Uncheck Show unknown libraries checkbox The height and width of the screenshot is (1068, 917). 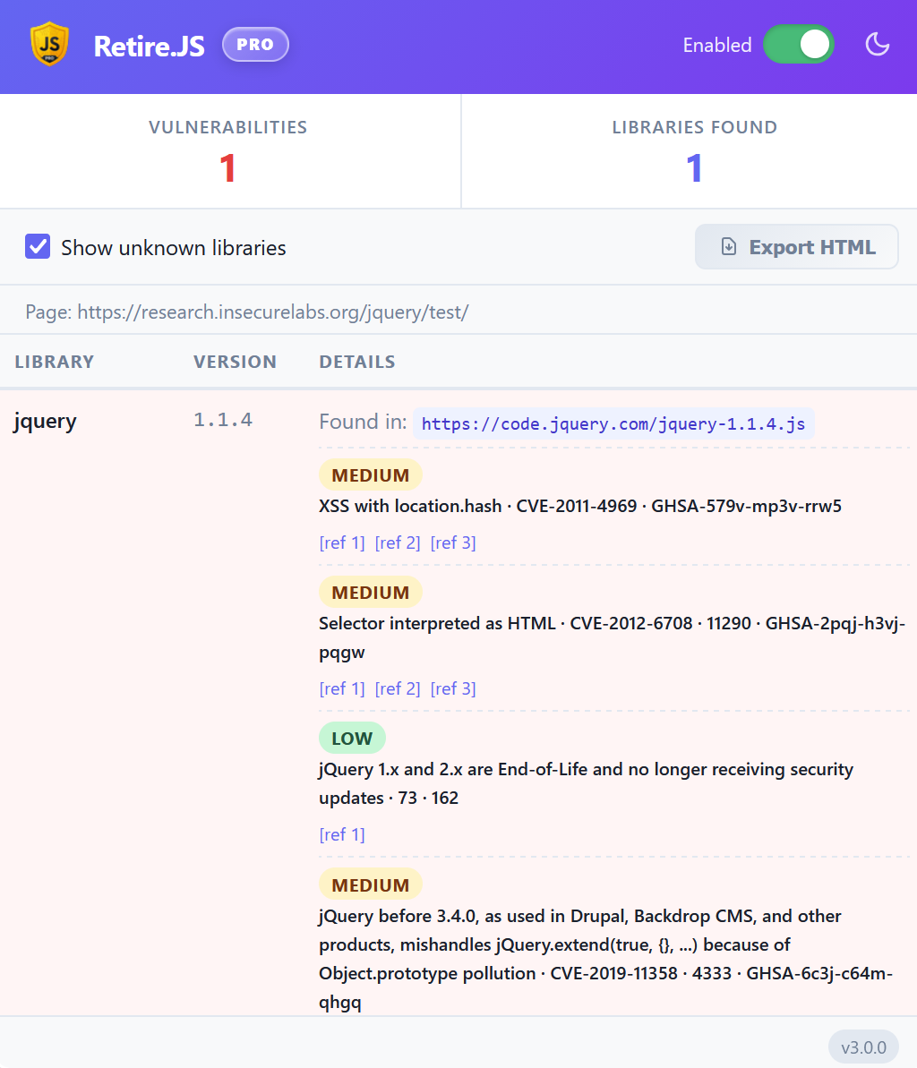pyautogui.click(x=38, y=246)
